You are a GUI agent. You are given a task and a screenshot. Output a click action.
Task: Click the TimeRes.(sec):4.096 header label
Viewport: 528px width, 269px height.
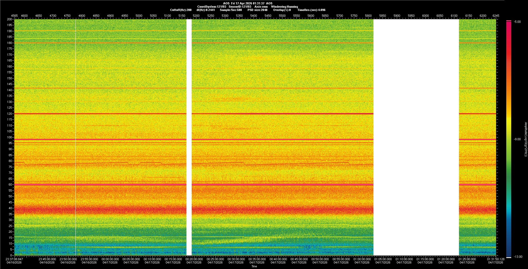[x=311, y=10]
